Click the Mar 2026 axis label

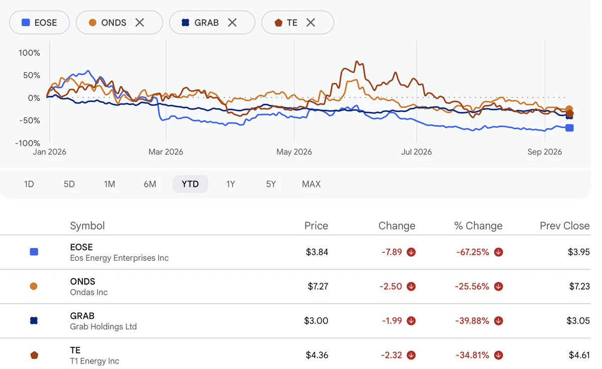(166, 152)
